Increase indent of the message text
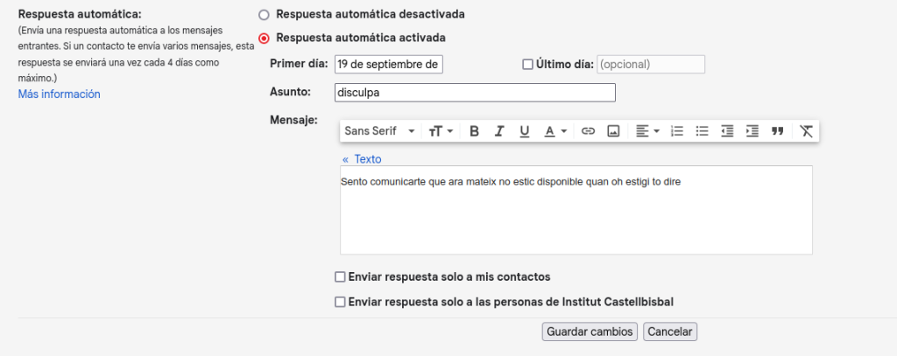897x356 pixels. [752, 131]
